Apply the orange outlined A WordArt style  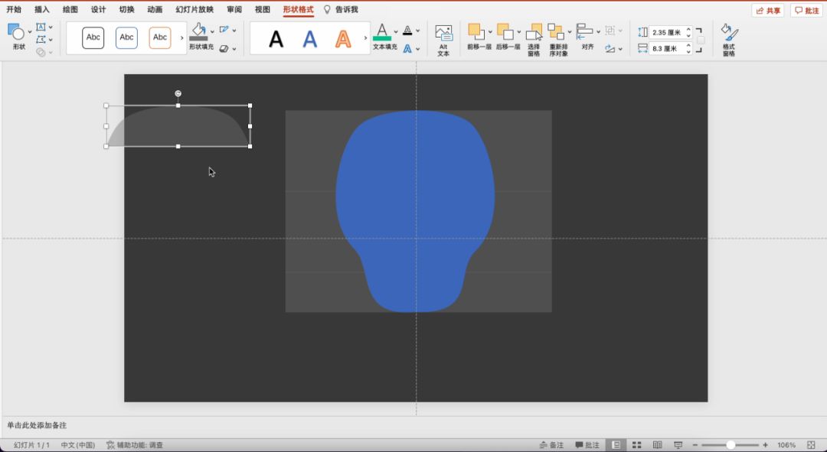pos(343,39)
